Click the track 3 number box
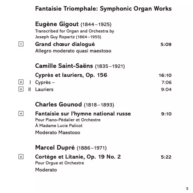The width and height of the screenshot is (193, 193). tap(21, 89)
